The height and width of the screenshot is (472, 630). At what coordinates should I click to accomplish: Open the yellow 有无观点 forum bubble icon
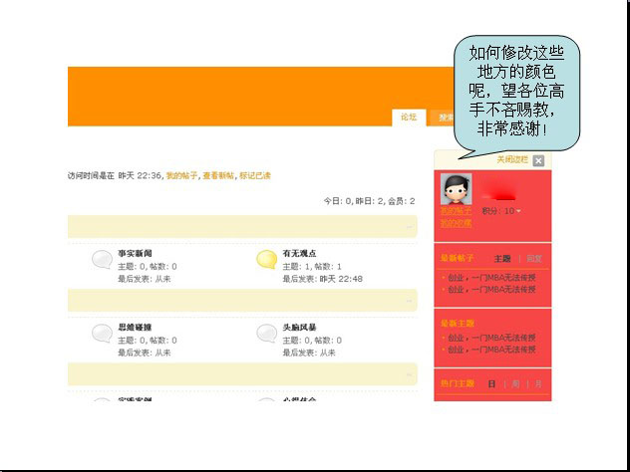[x=267, y=259]
